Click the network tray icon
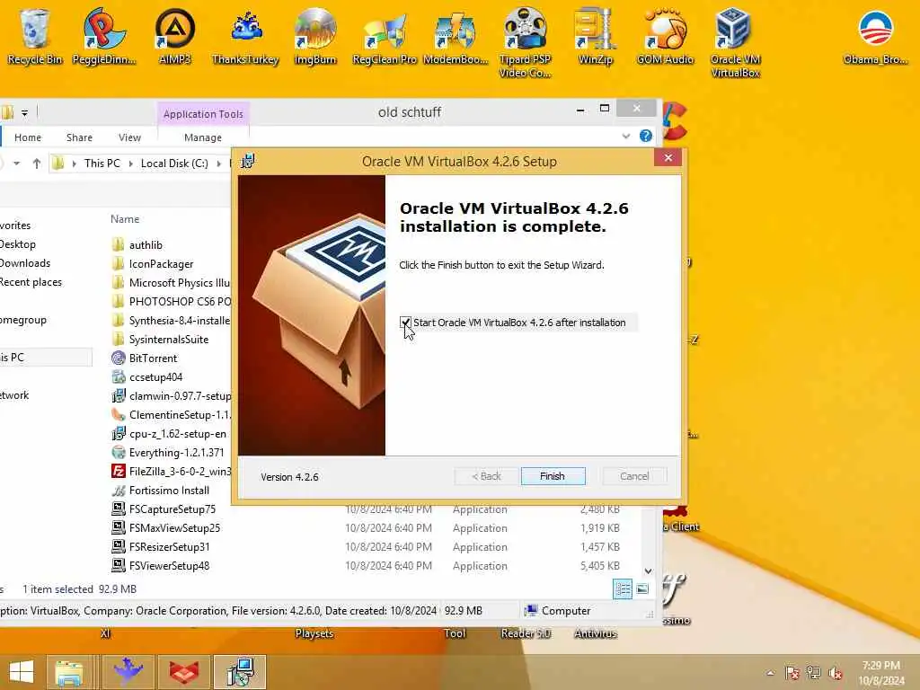 814,673
